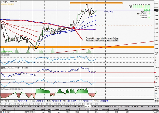Switch to the DX,H4 chart tab
The image size is (159, 113).
click(x=44, y=106)
